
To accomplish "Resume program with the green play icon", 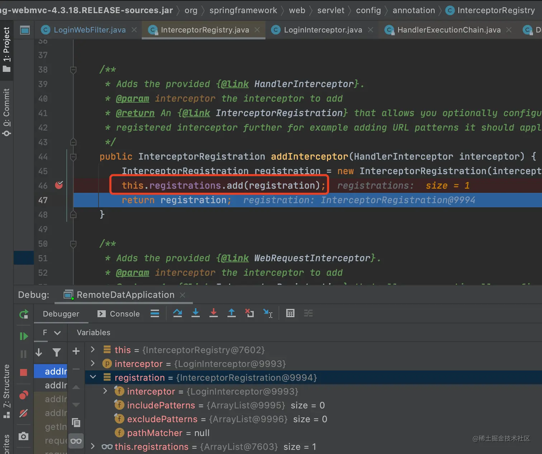I will pos(24,336).
